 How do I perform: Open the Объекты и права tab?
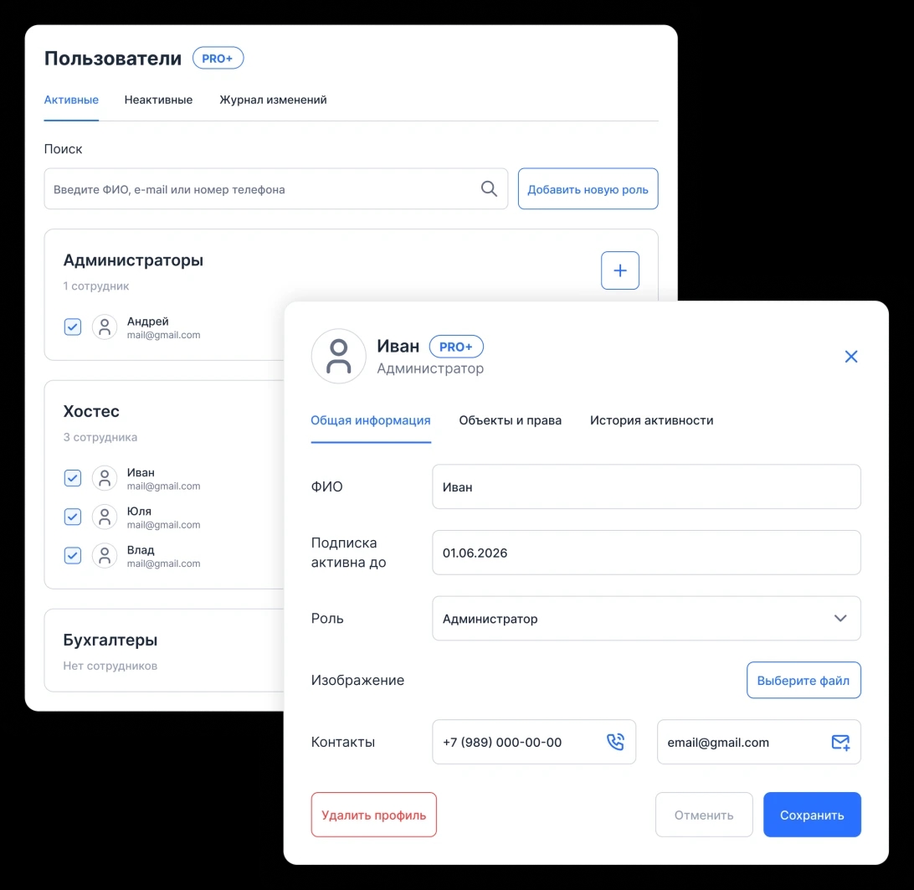(510, 420)
